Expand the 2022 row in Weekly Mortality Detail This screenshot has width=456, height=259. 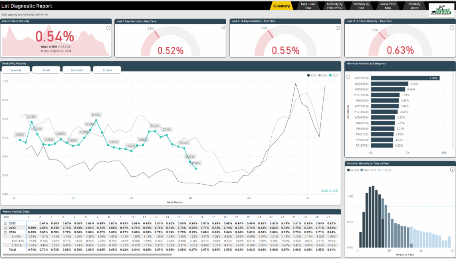pos(5,223)
